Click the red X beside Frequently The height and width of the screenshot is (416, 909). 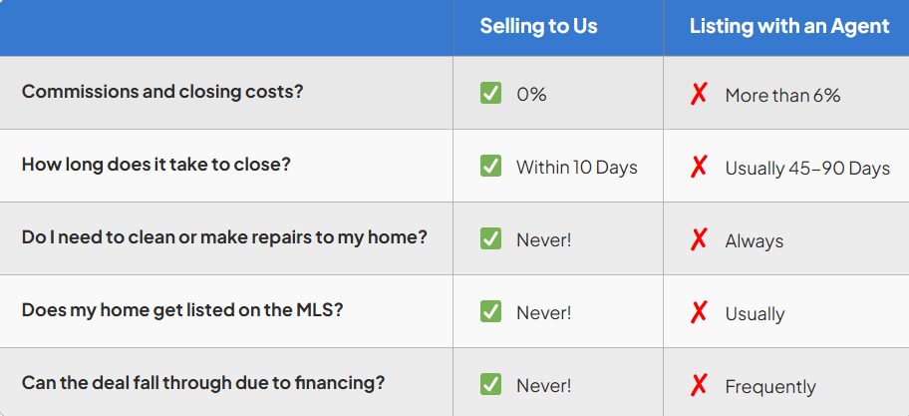click(x=699, y=385)
